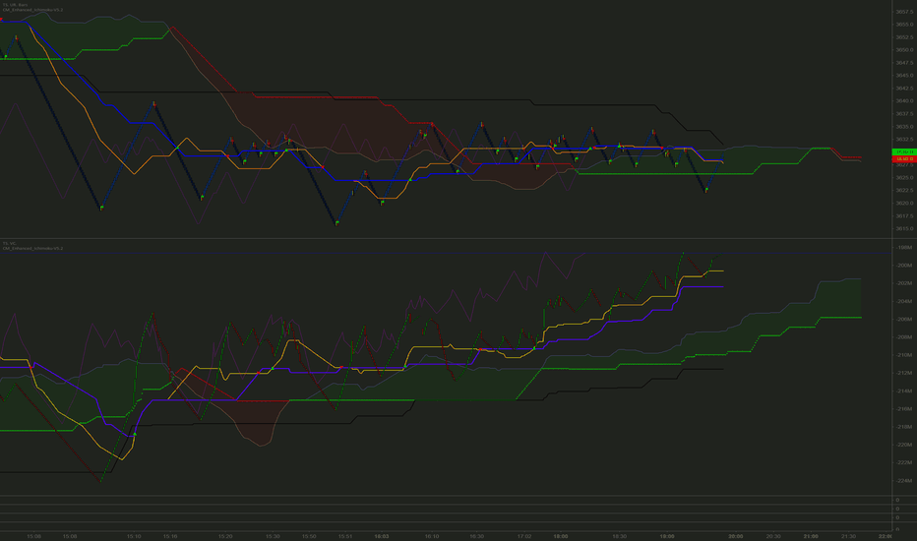Click the 18:30 time axis label
Screen dimensions: 917x541
(x=619, y=536)
